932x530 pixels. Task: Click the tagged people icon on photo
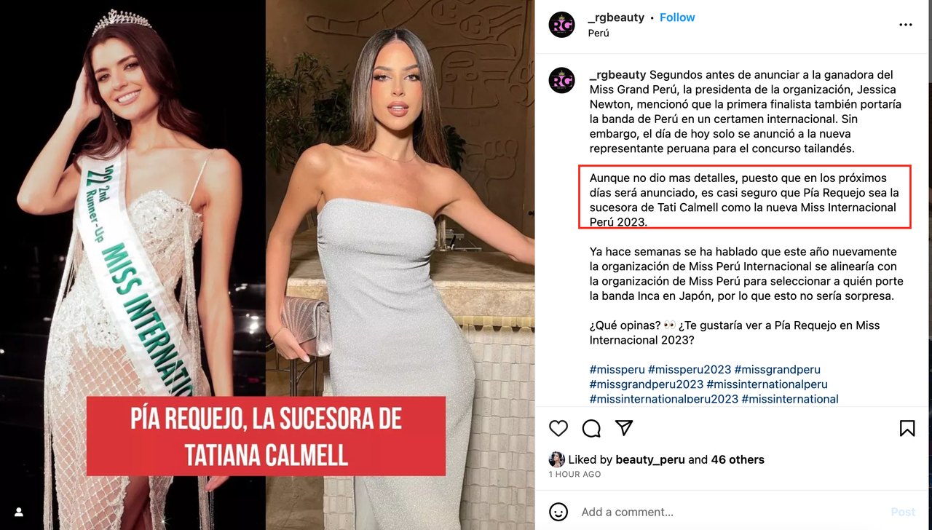pyautogui.click(x=19, y=512)
